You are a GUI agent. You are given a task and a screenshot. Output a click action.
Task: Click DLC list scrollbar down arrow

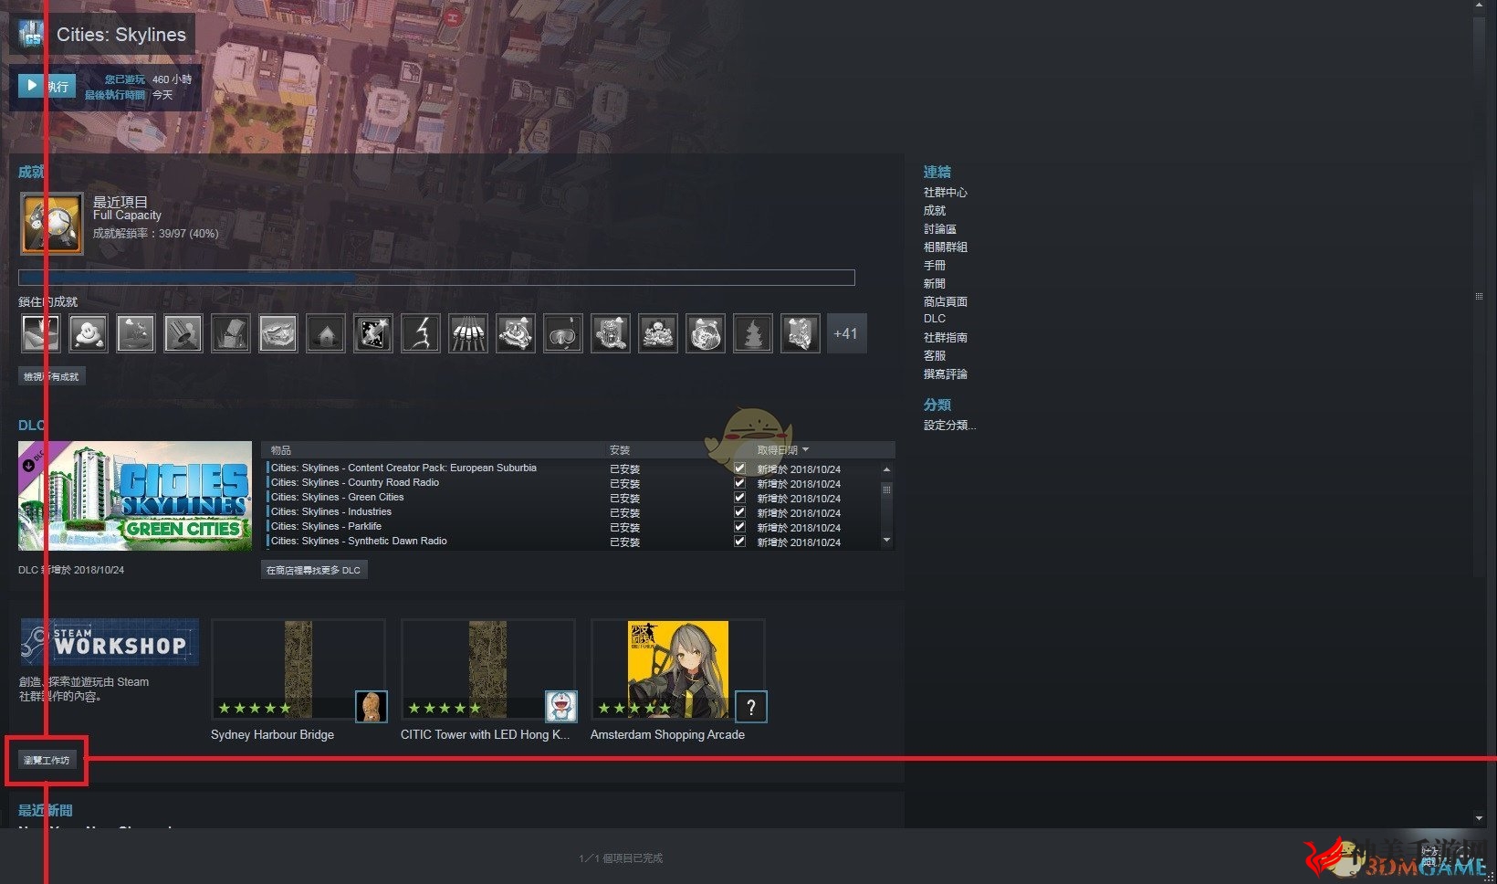tap(886, 541)
